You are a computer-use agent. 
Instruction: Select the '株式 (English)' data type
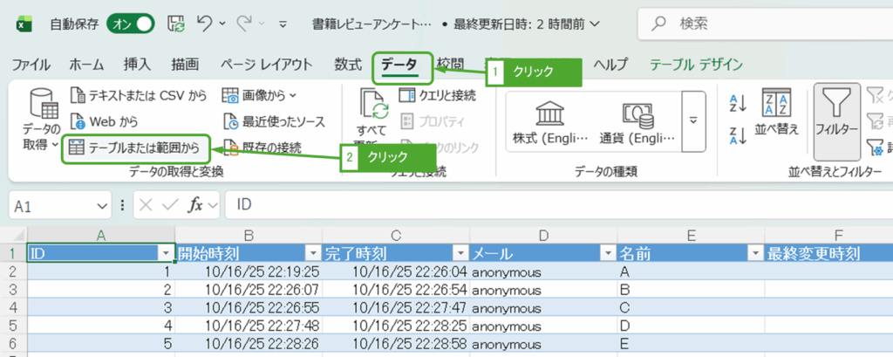[549, 121]
